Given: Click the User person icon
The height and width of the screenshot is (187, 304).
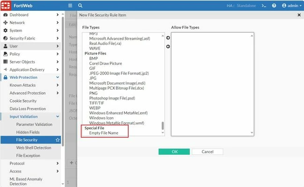Looking at the screenshot, I should click(x=6, y=46).
